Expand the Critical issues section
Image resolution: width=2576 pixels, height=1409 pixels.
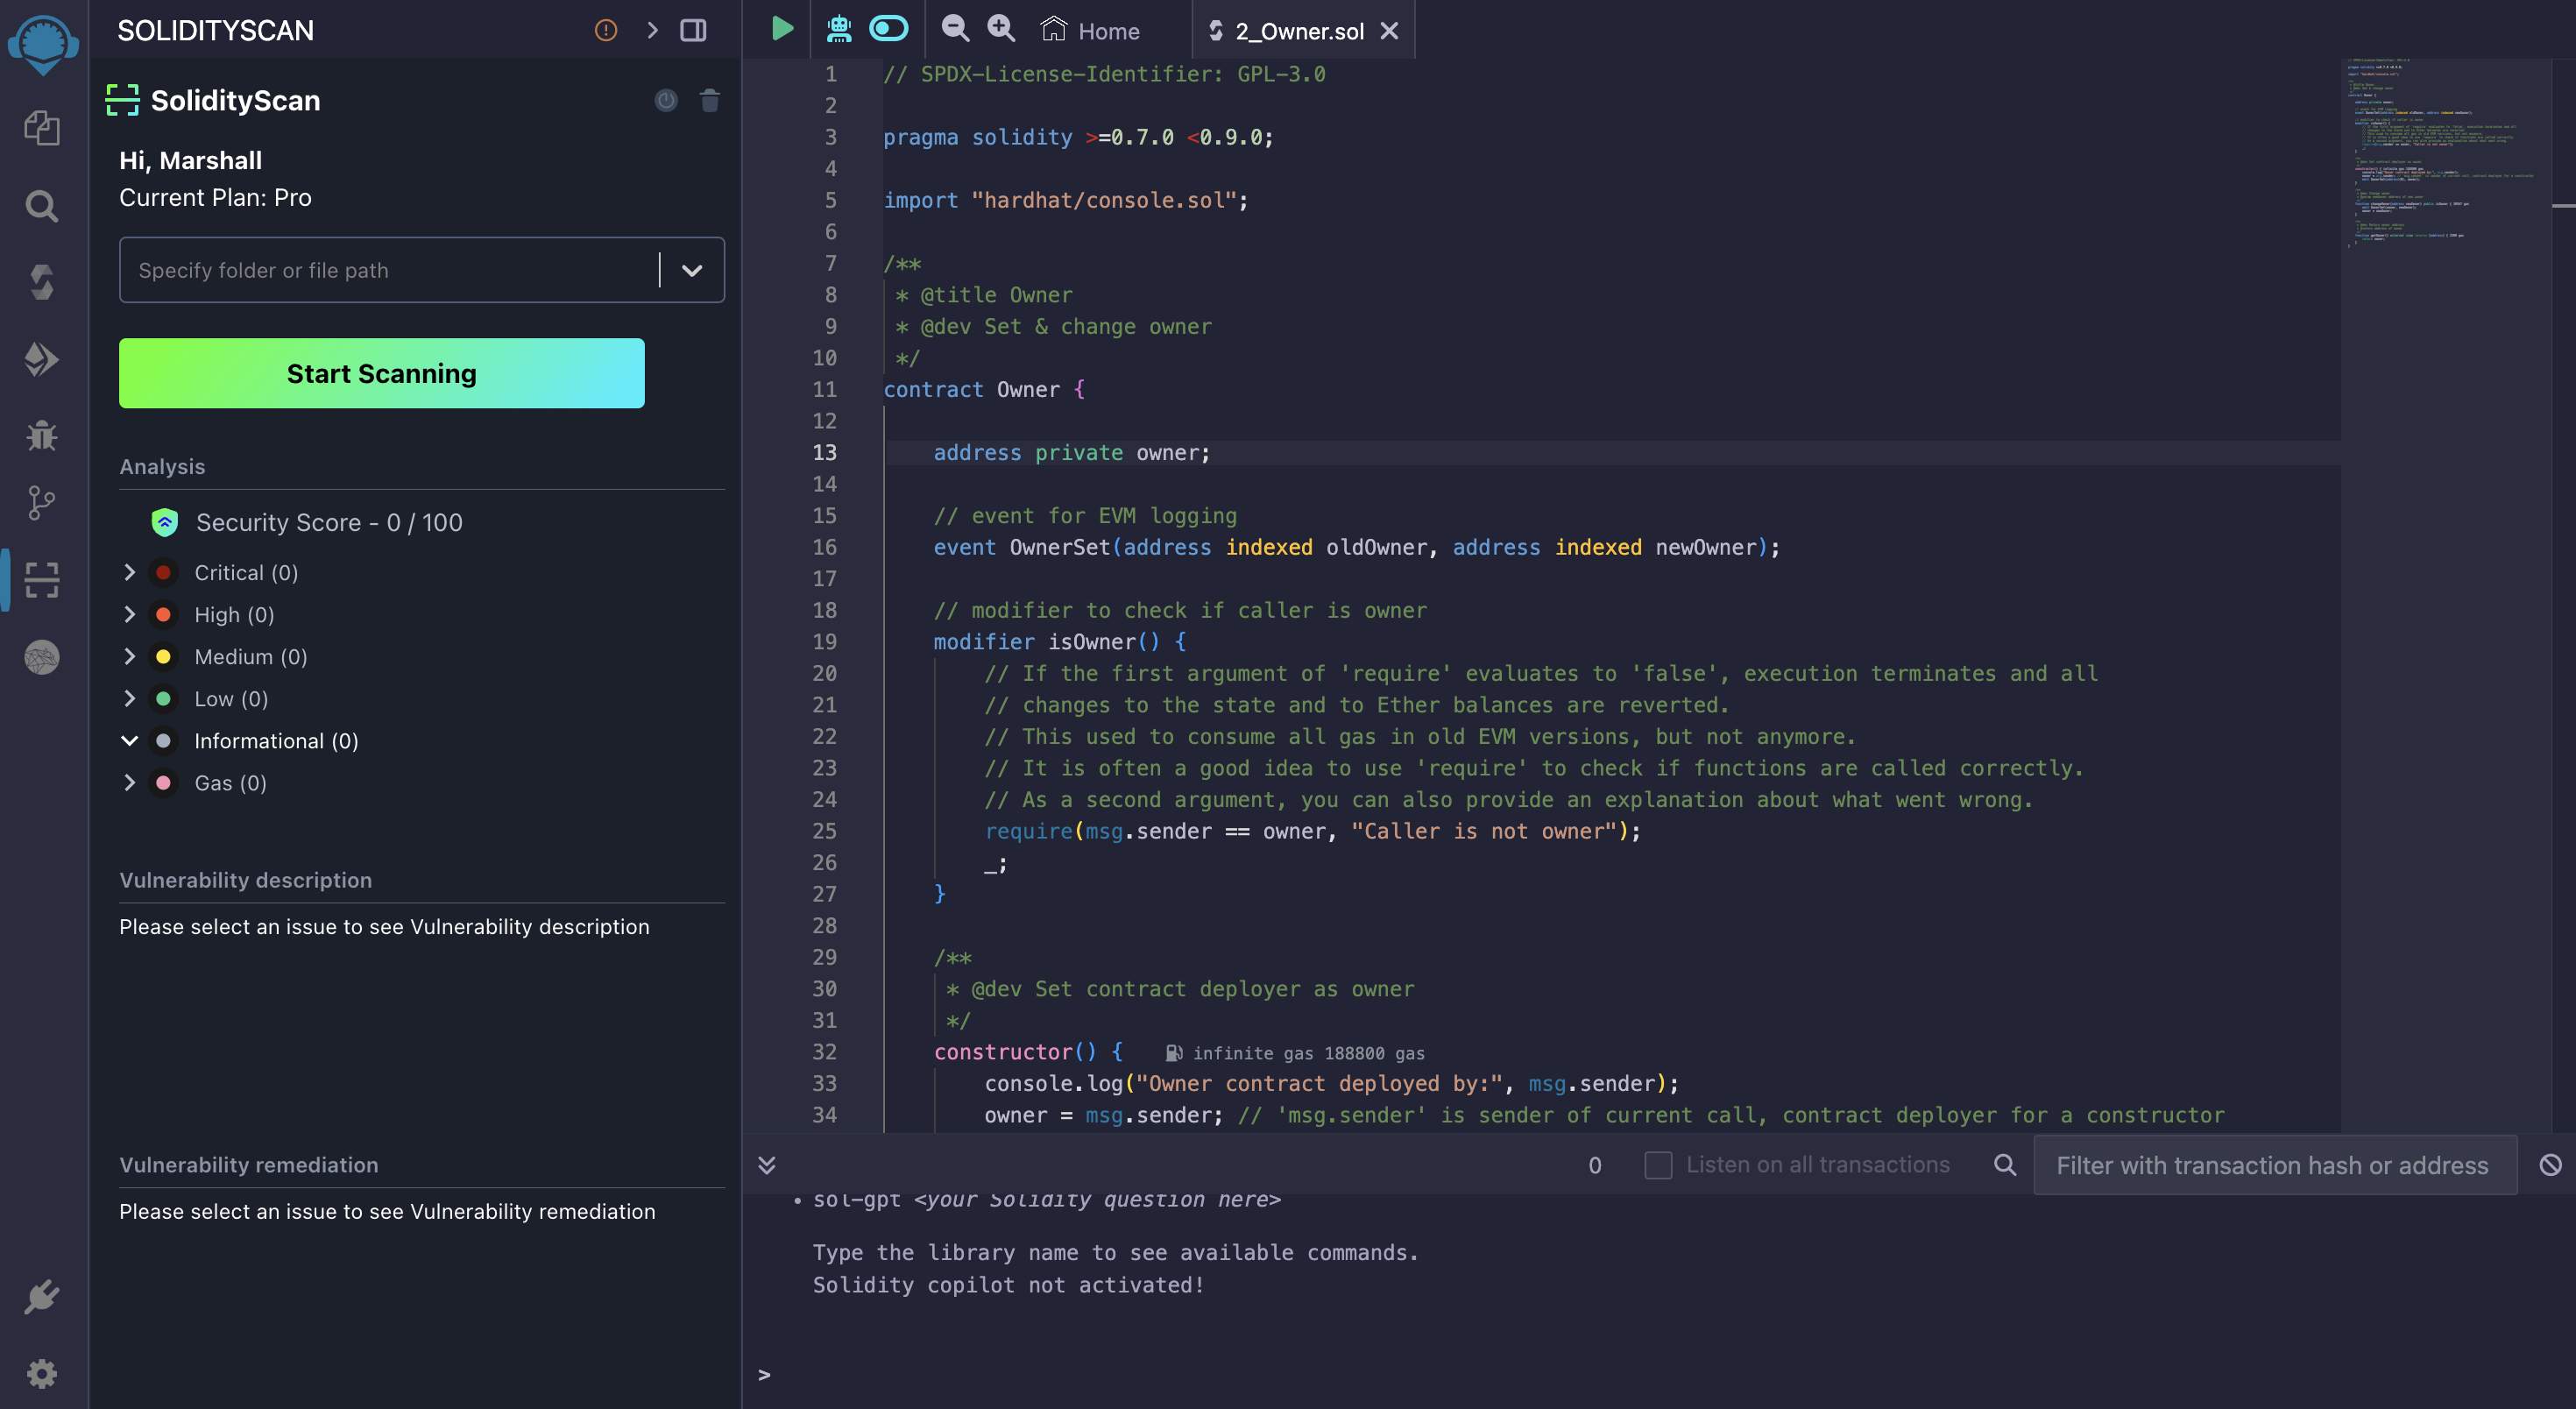(129, 571)
